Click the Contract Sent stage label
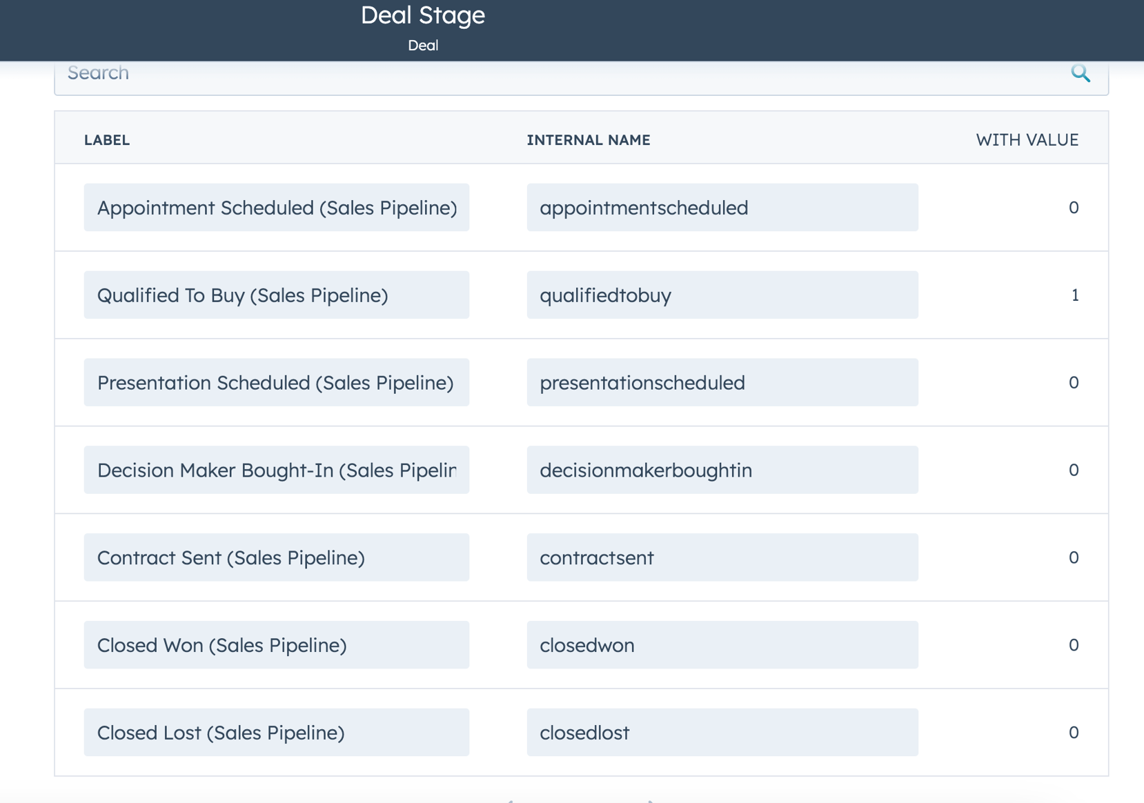Viewport: 1144px width, 803px height. (x=276, y=557)
